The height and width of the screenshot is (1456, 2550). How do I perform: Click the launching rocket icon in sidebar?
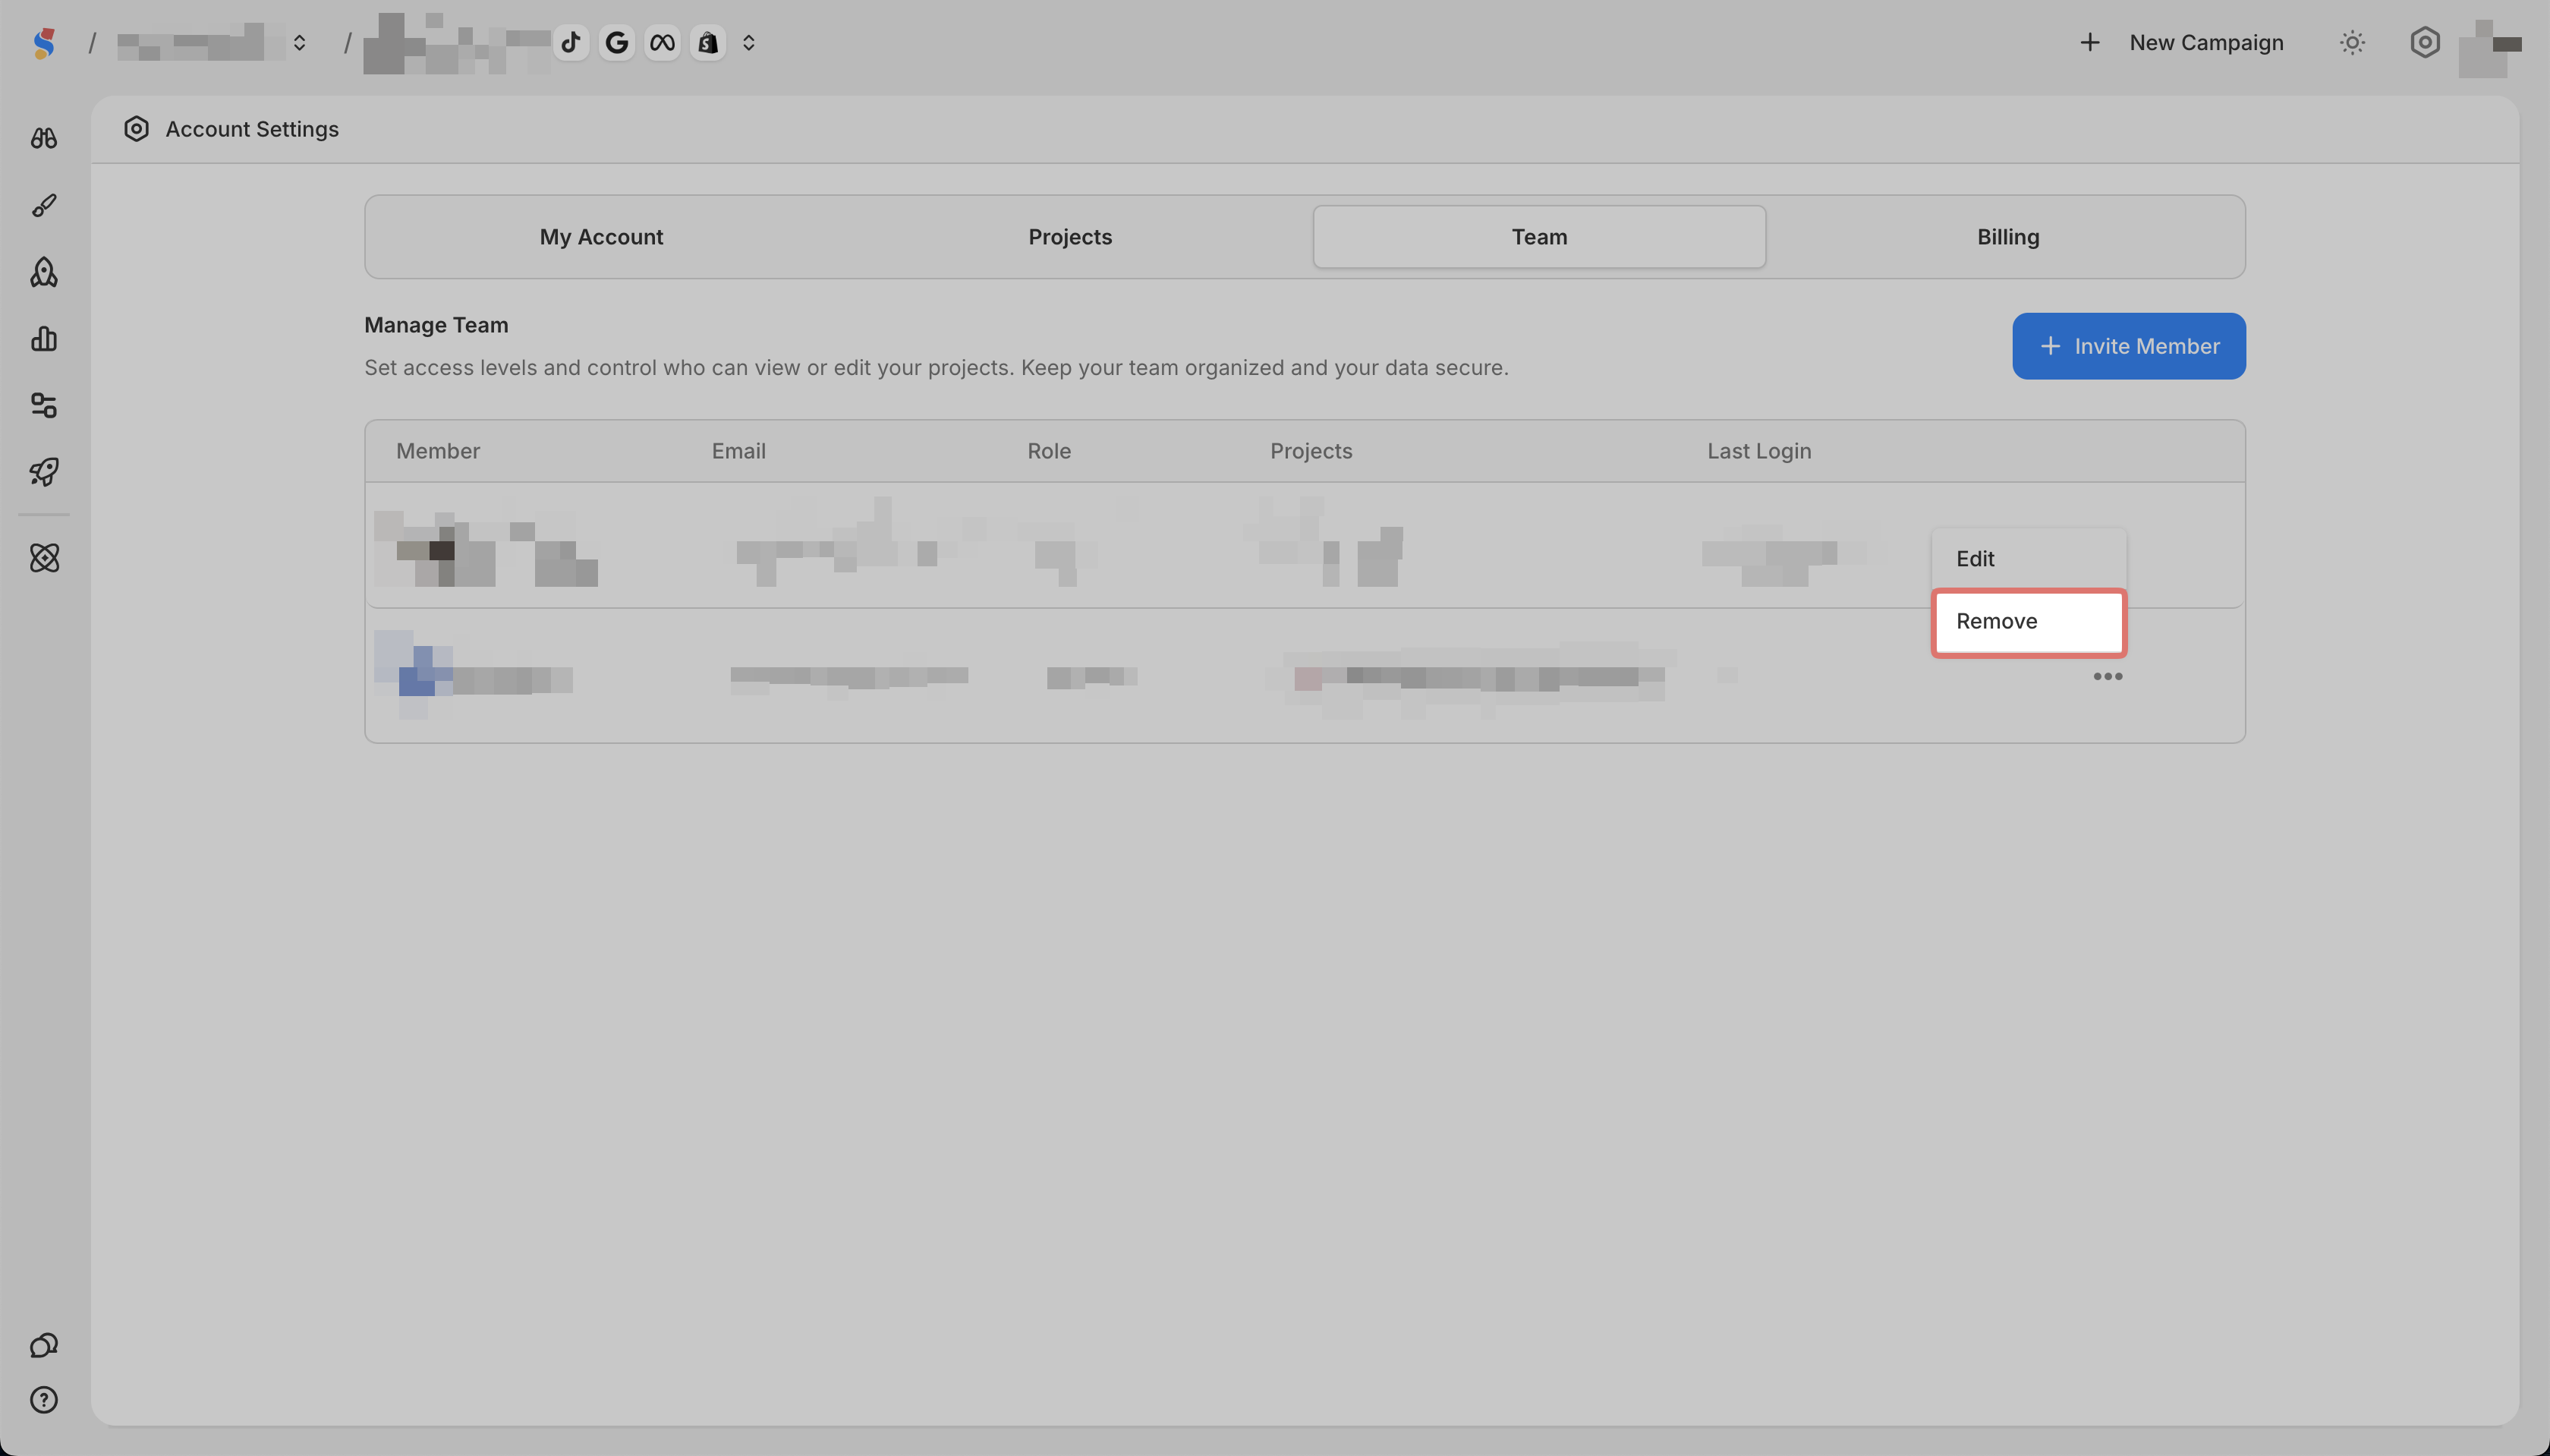click(x=44, y=471)
